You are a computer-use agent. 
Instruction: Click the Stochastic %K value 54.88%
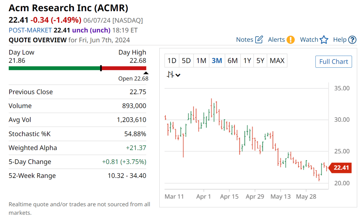135,134
